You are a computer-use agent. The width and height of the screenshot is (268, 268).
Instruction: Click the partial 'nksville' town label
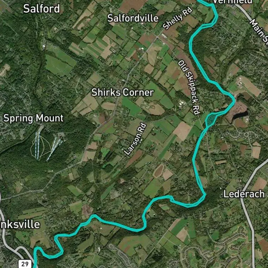tap(20, 224)
